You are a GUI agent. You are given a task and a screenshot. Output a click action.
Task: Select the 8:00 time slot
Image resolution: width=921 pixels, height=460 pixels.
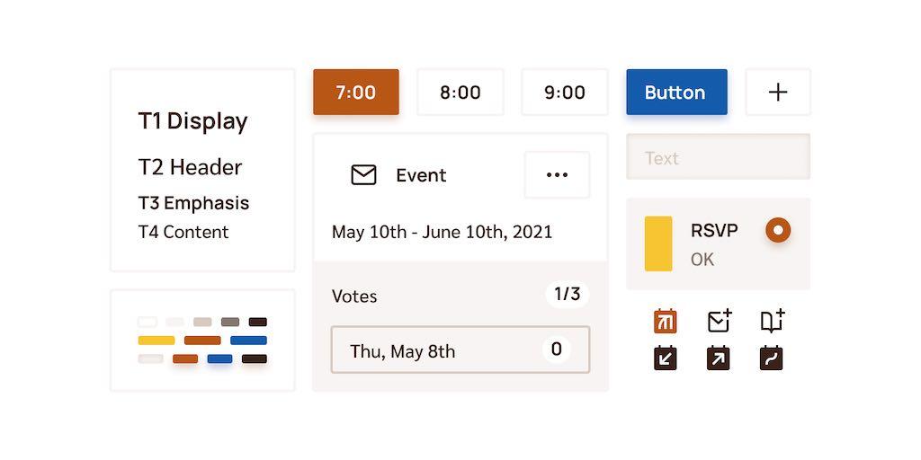pyautogui.click(x=460, y=93)
